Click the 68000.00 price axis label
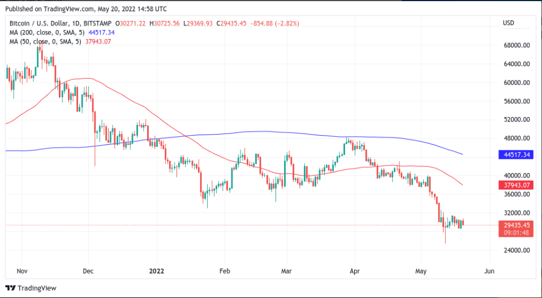Image resolution: width=542 pixels, height=298 pixels. click(x=516, y=45)
